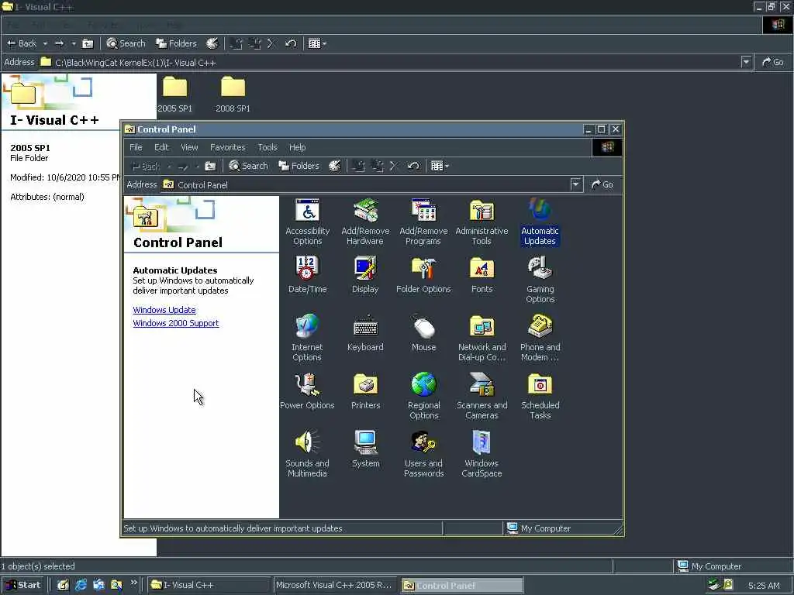Open the Display settings icon
Screen dimensions: 794x595
point(365,275)
